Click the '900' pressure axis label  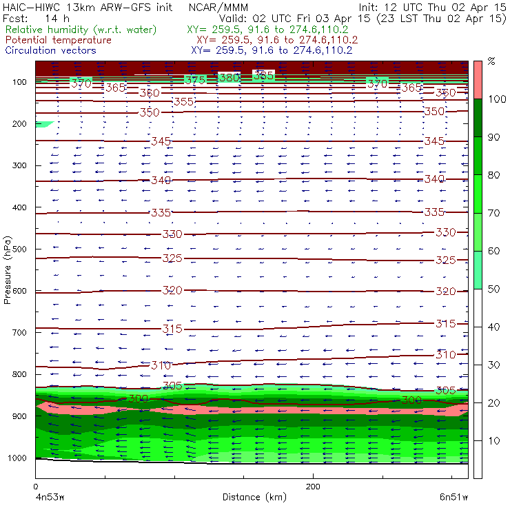(x=19, y=416)
